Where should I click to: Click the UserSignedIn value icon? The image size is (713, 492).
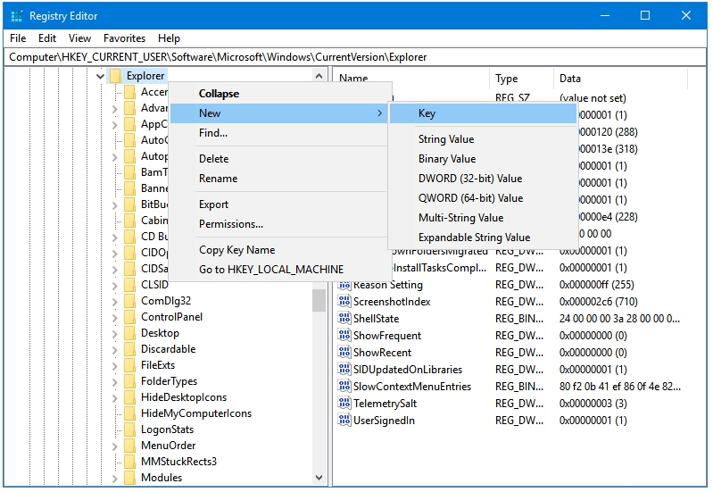(344, 420)
